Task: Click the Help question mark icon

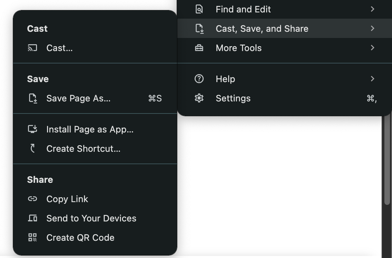Action: click(199, 78)
